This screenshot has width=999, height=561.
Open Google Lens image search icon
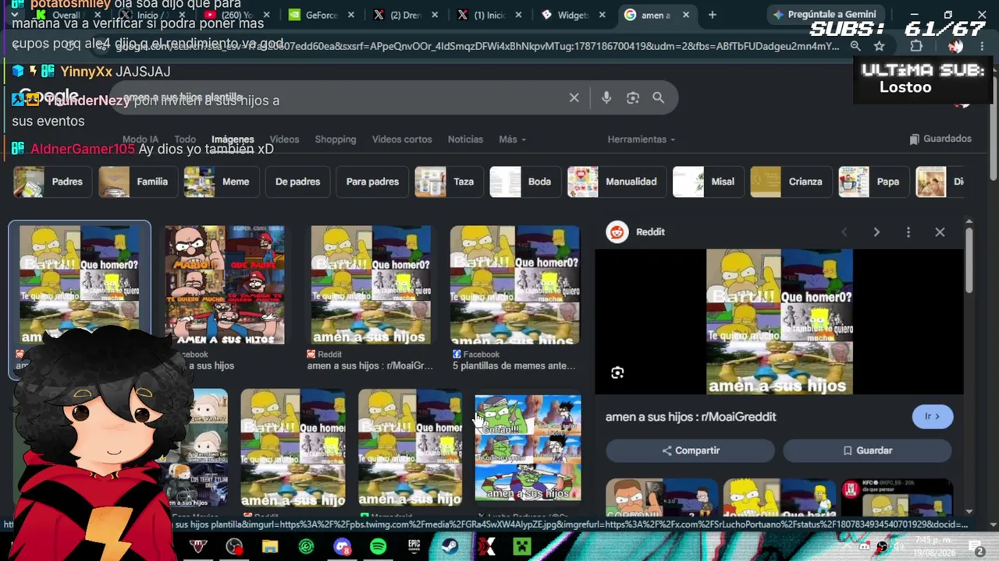[633, 98]
